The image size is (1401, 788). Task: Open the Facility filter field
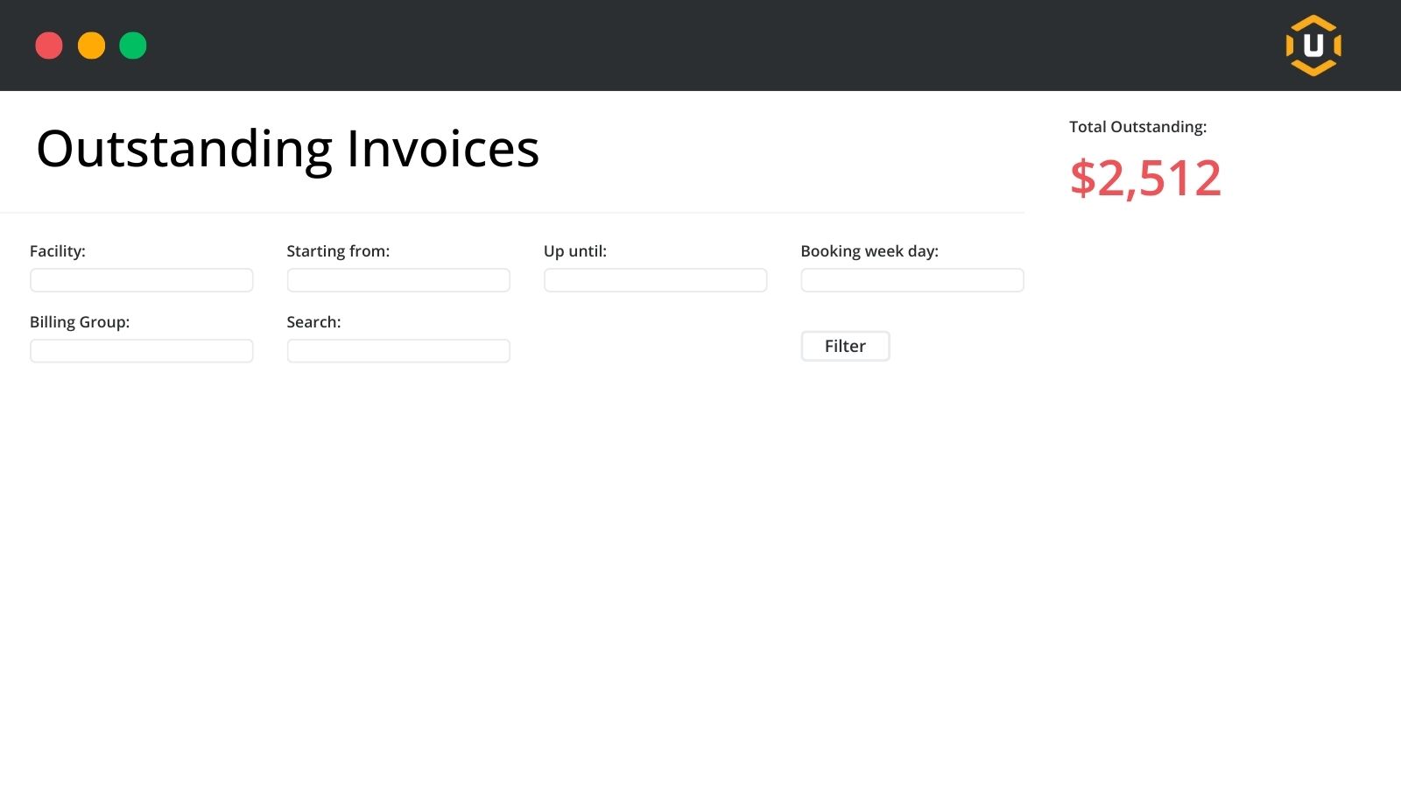coord(141,280)
